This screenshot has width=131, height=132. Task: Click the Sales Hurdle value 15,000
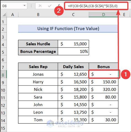click(x=73, y=44)
